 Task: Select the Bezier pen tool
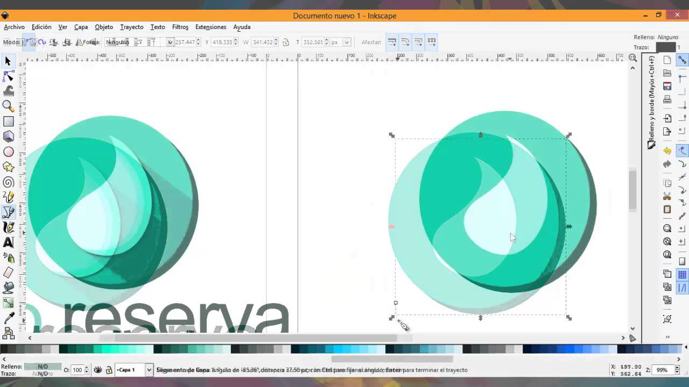click(8, 213)
